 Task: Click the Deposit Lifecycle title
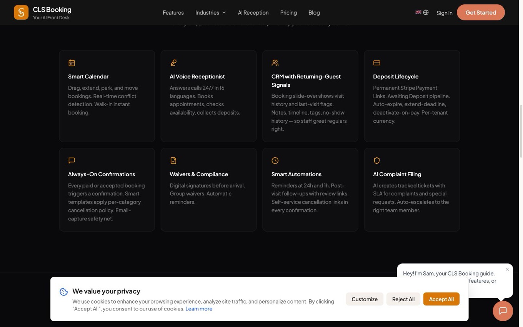396,77
